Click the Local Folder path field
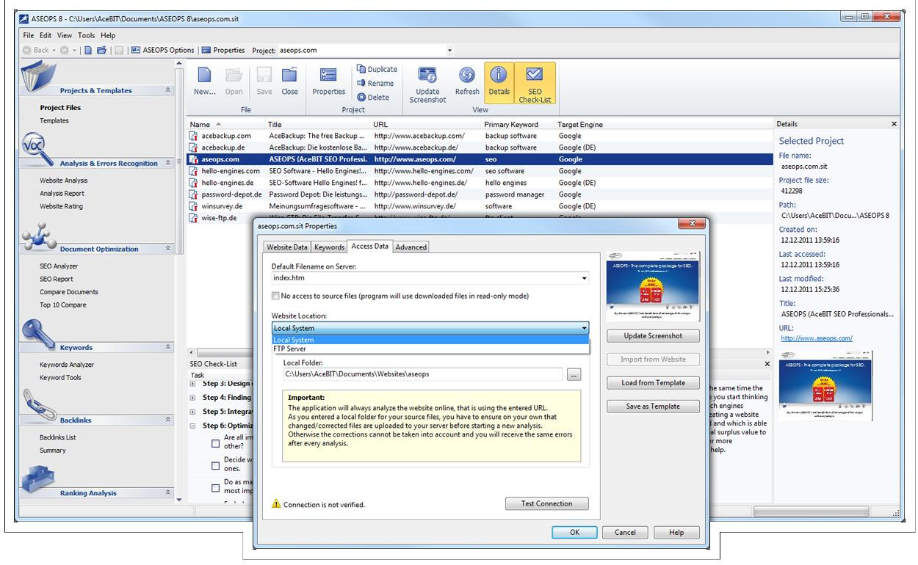Screen dimensions: 918x565 (424, 374)
